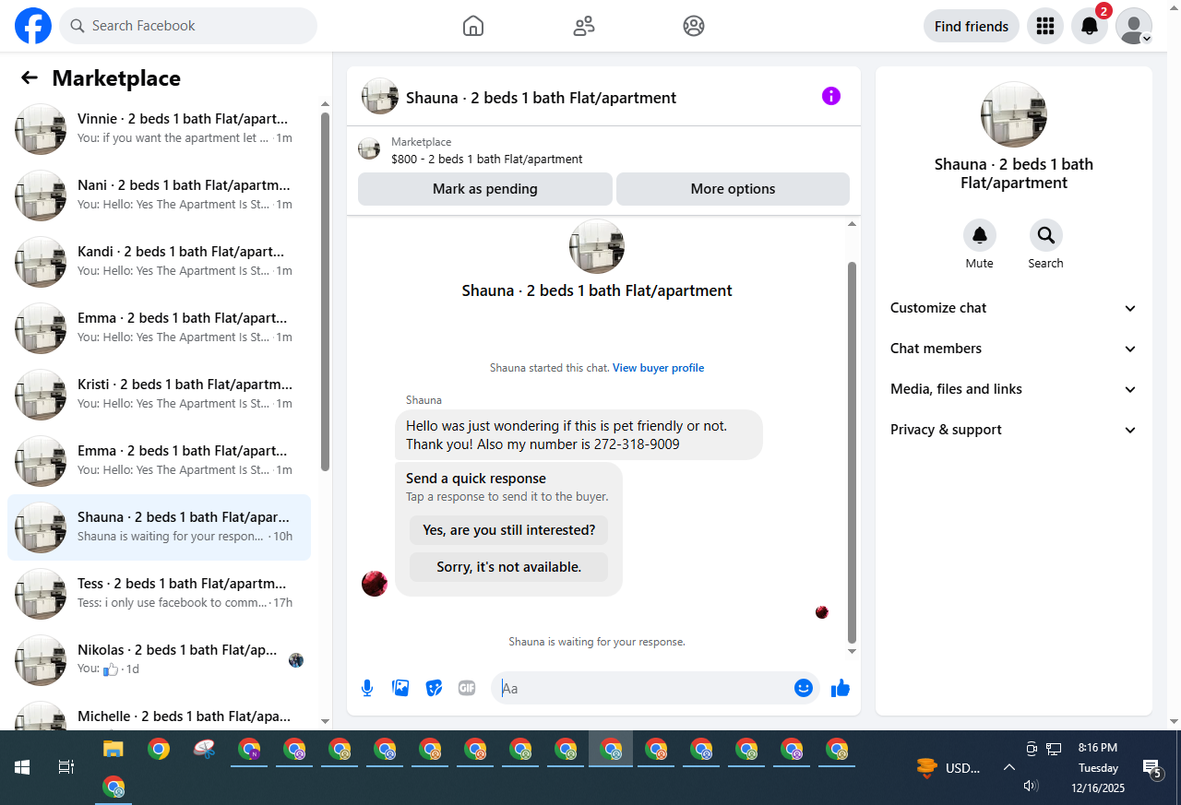Open Vinnie's conversation in the list
Viewport: 1181px width, 805px height.
click(159, 129)
